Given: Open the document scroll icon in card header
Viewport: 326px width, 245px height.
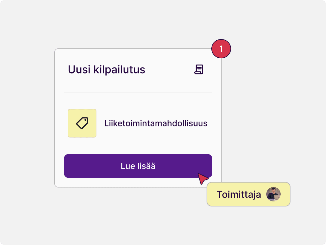Looking at the screenshot, I should [199, 69].
